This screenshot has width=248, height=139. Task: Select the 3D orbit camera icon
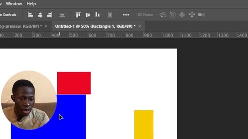163,15
